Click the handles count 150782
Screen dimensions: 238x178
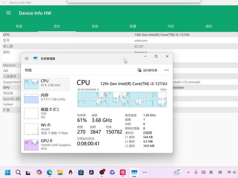[114, 132]
